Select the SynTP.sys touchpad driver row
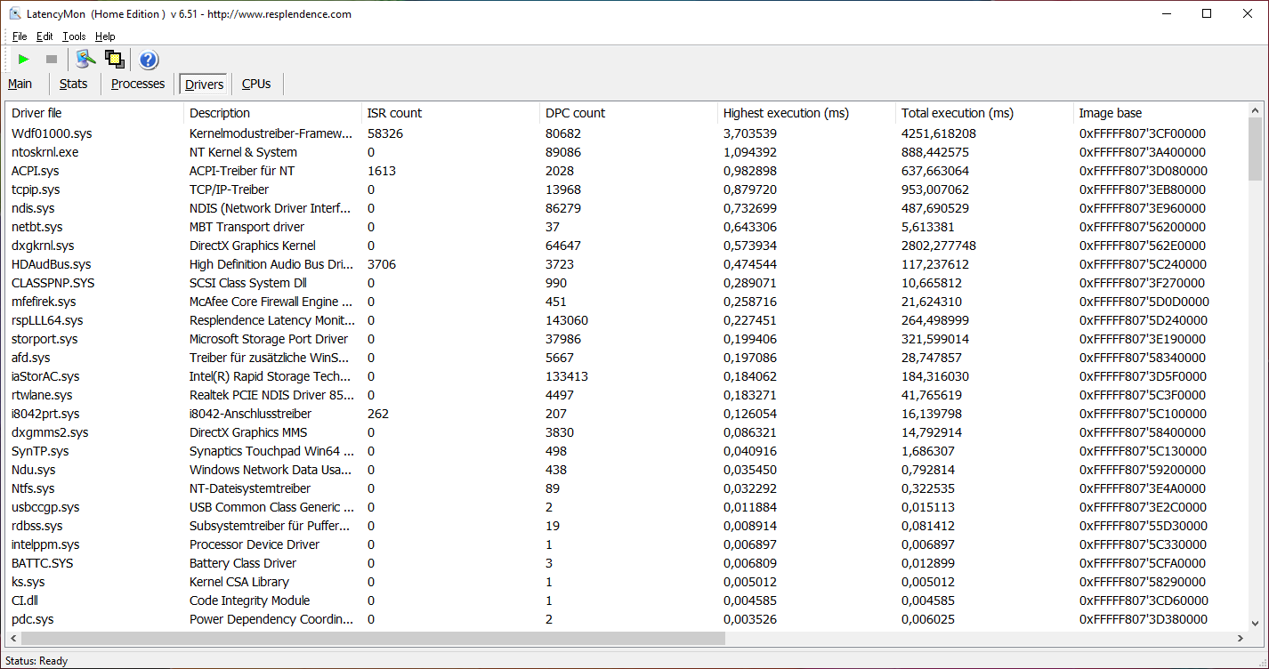This screenshot has height=669, width=1269. (626, 451)
